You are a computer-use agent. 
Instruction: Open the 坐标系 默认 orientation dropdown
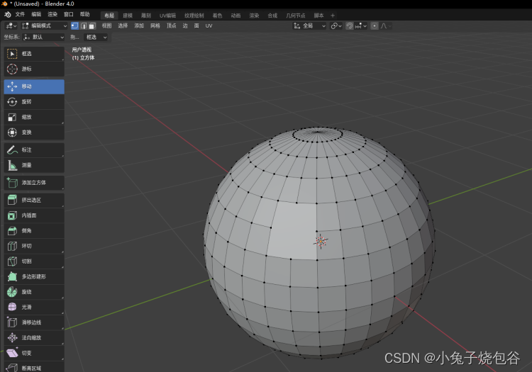click(43, 38)
